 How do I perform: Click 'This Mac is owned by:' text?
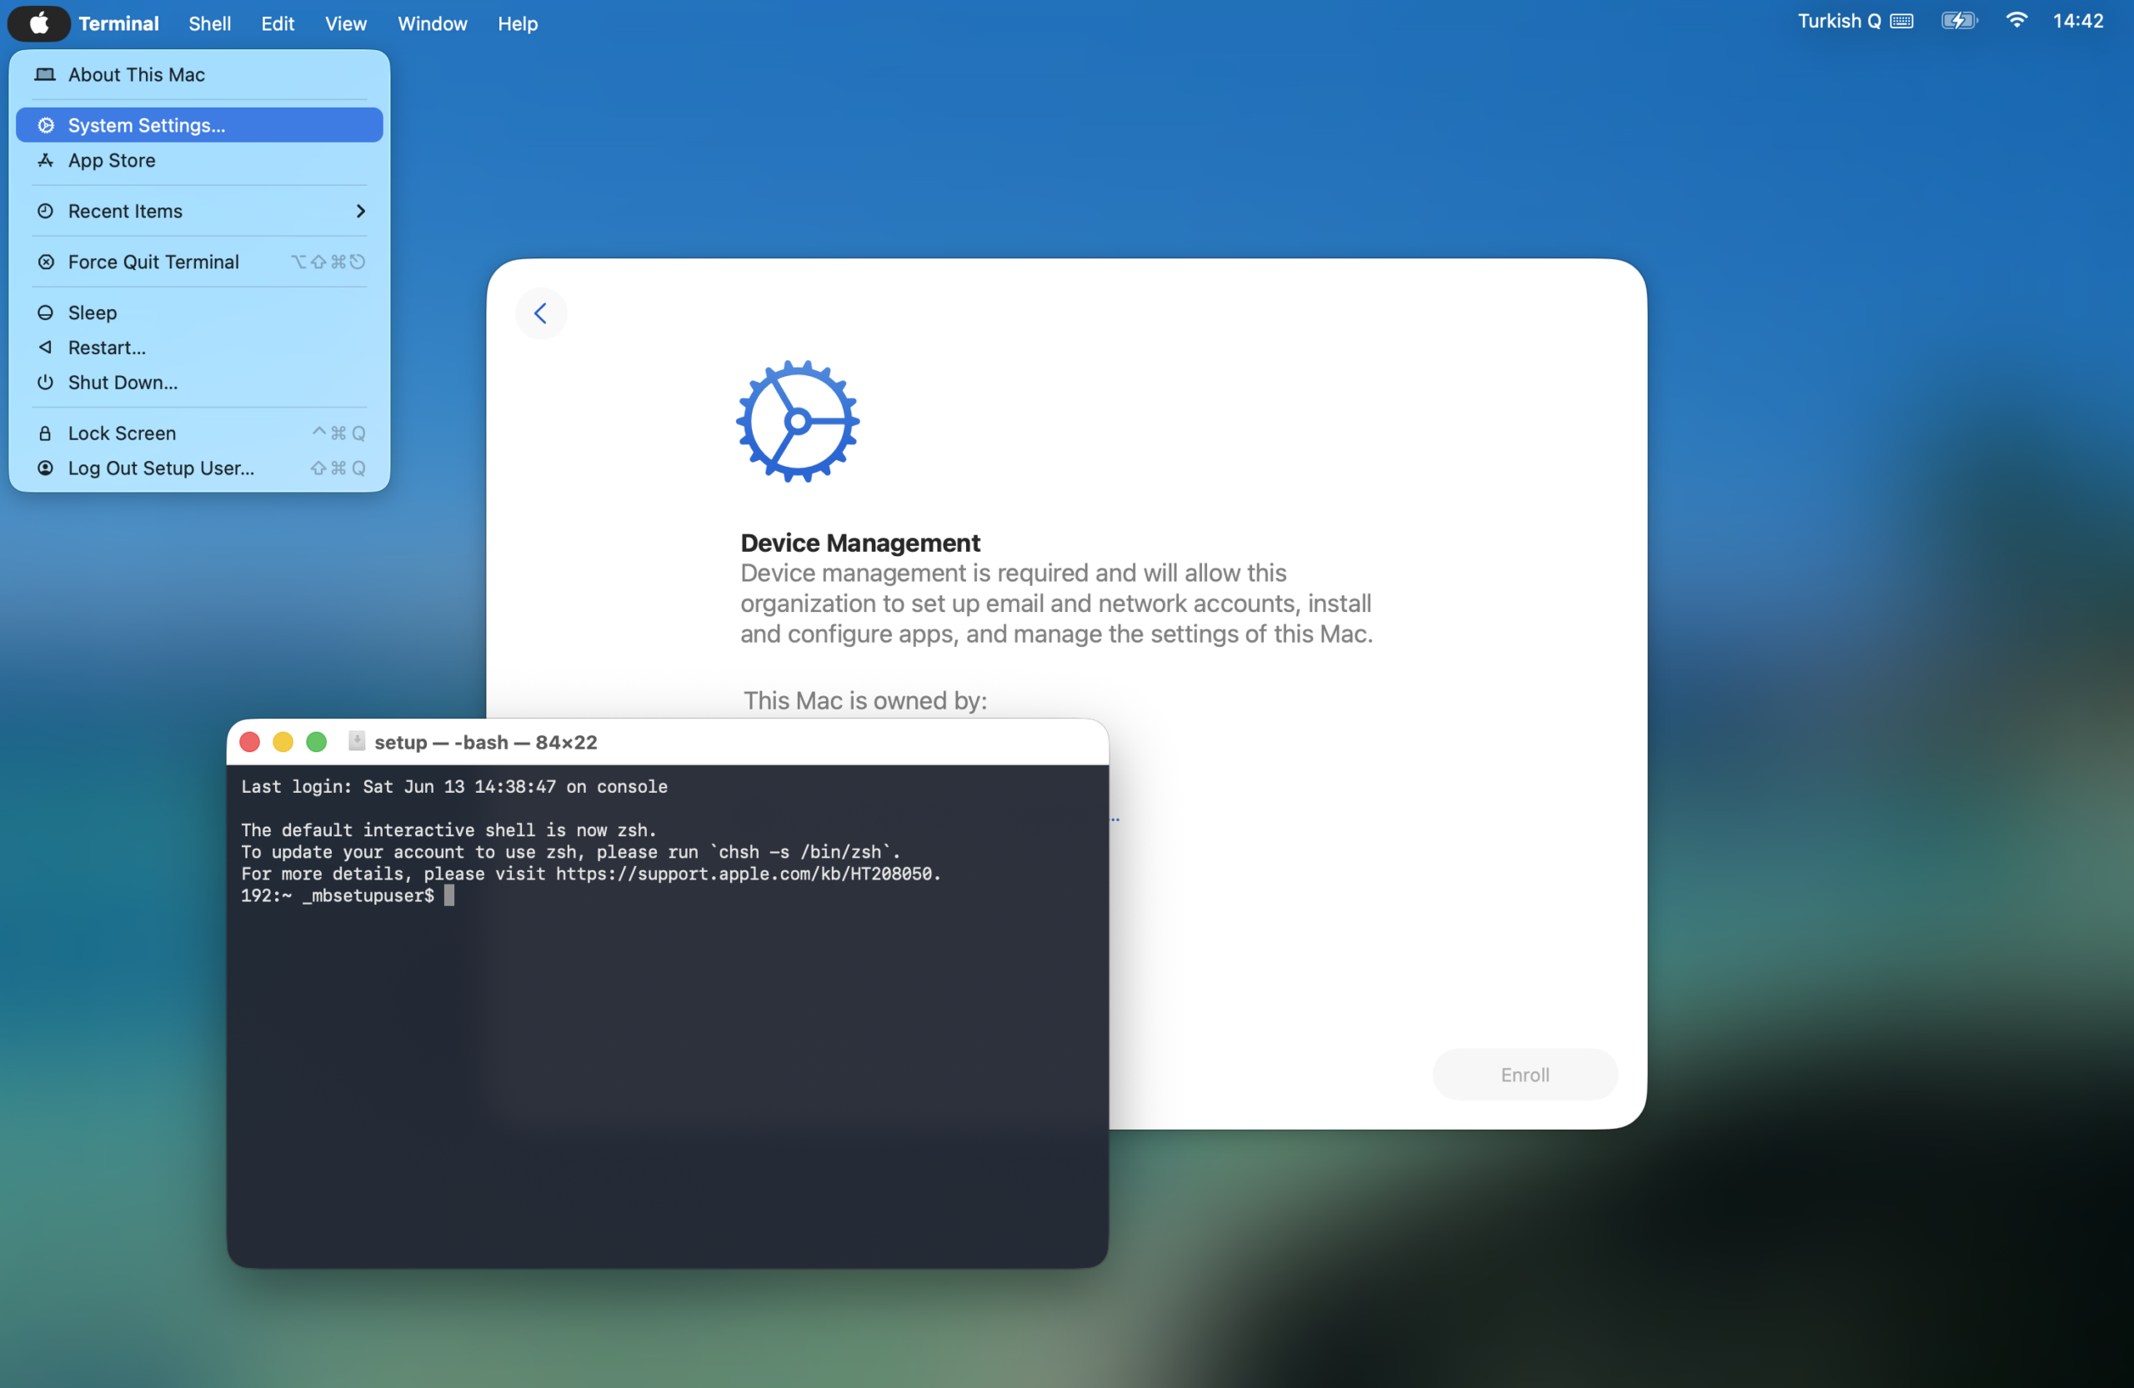(865, 701)
